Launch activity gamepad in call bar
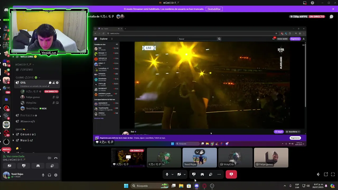The width and height of the screenshot is (338, 190). [202, 174]
